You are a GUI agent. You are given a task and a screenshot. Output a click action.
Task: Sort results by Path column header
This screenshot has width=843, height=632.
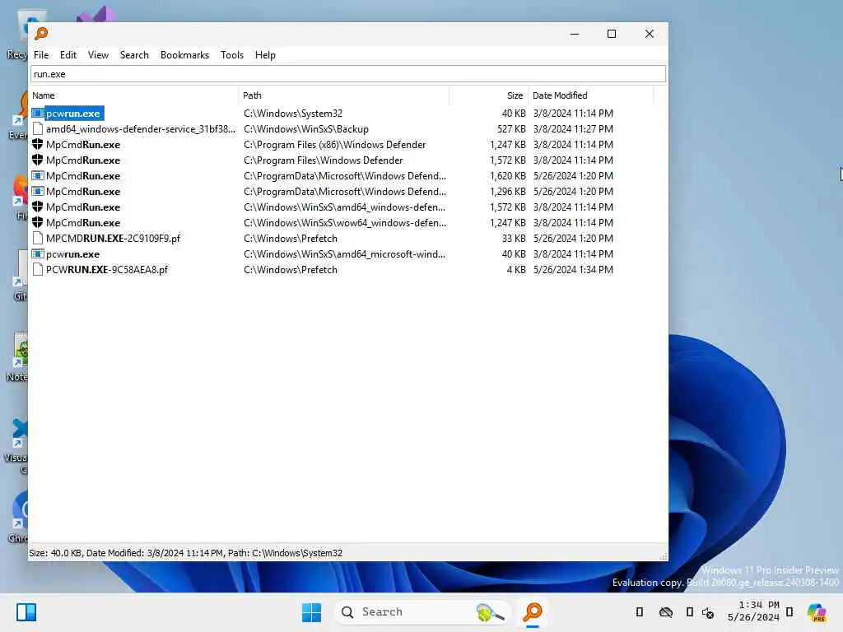[x=344, y=95]
